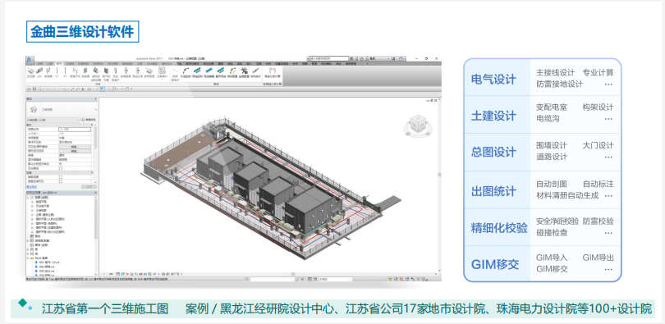Toggle the 裁剪视图 checkbox in properties
The width and height of the screenshot is (665, 324).
tap(61, 177)
